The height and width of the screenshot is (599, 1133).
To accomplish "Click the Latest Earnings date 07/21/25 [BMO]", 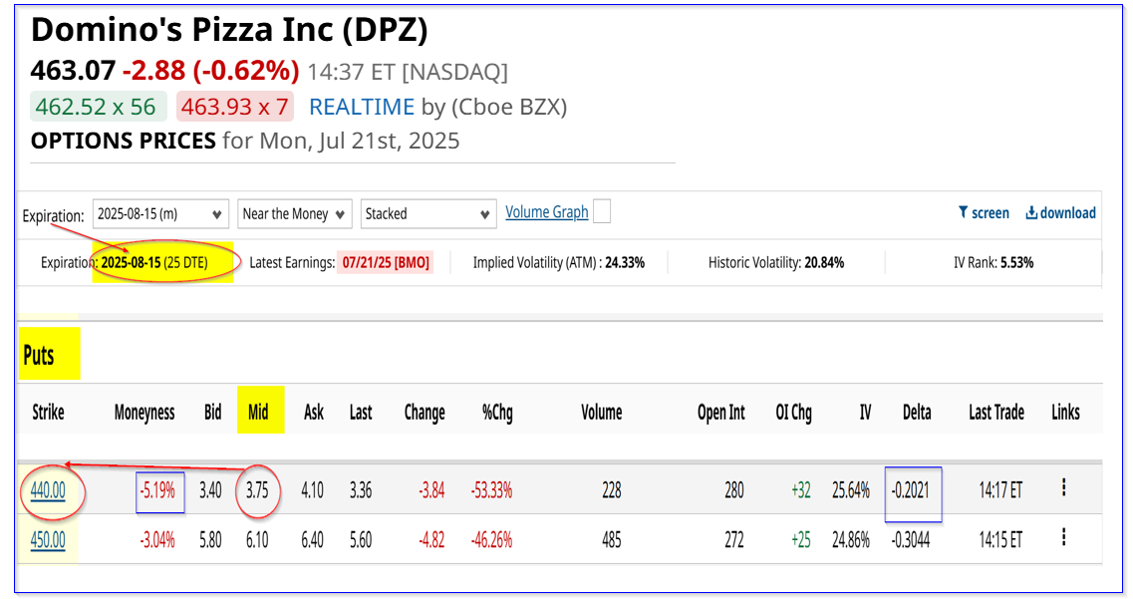I will 386,262.
